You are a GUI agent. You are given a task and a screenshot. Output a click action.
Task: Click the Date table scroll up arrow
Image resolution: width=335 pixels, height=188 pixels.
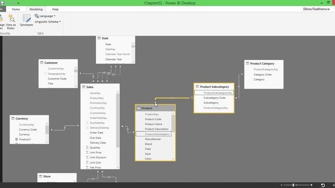133,43
